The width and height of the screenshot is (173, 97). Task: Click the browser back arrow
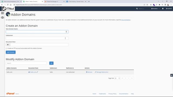pos(2,5)
